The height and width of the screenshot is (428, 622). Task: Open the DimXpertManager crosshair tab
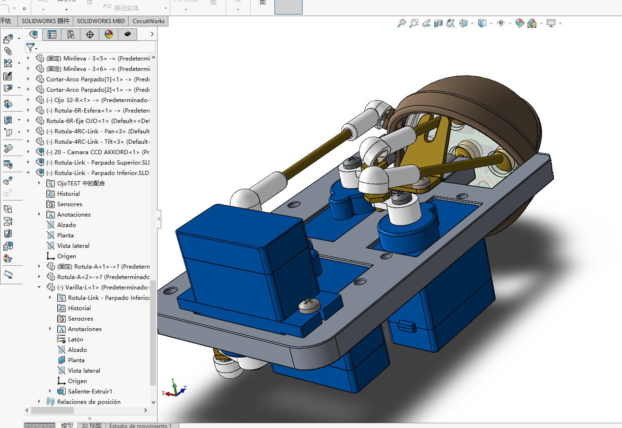pyautogui.click(x=90, y=34)
